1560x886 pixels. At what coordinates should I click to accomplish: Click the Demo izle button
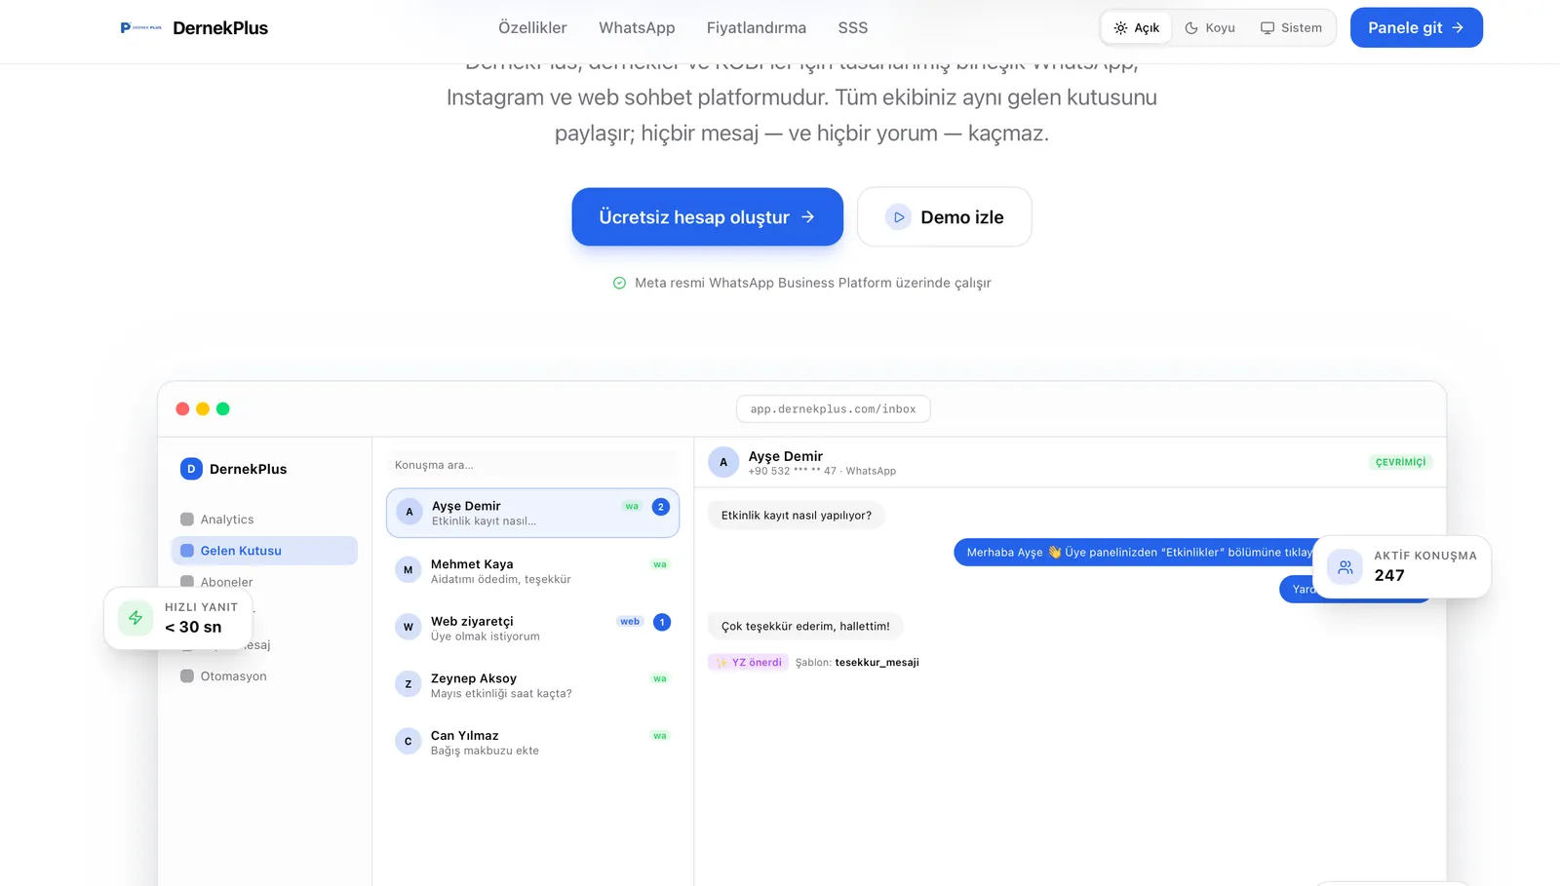(944, 216)
